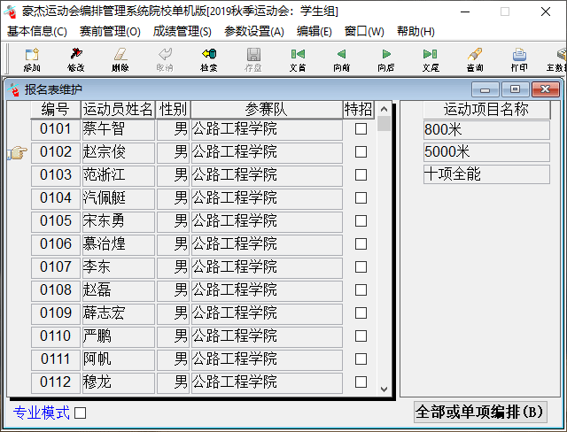Click the 运动员姓名 column header

click(x=118, y=109)
